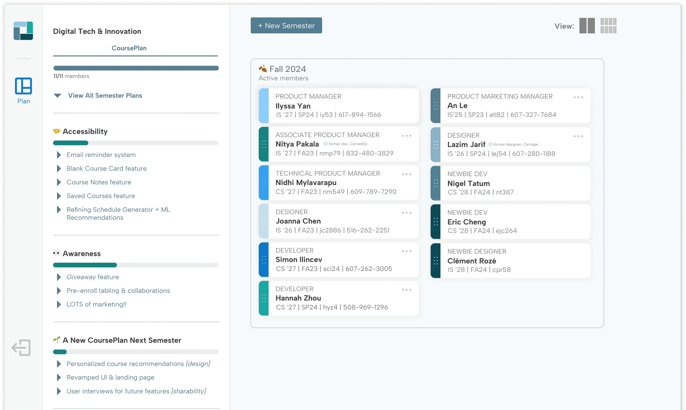This screenshot has height=410, width=686.
Task: Switch to grid view icon
Action: click(x=608, y=26)
